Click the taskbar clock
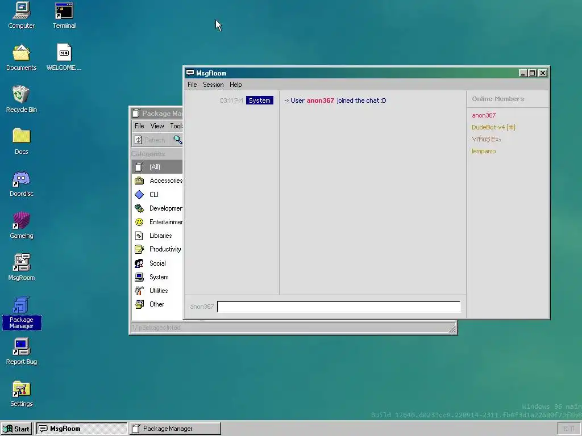The width and height of the screenshot is (582, 436). 568,429
